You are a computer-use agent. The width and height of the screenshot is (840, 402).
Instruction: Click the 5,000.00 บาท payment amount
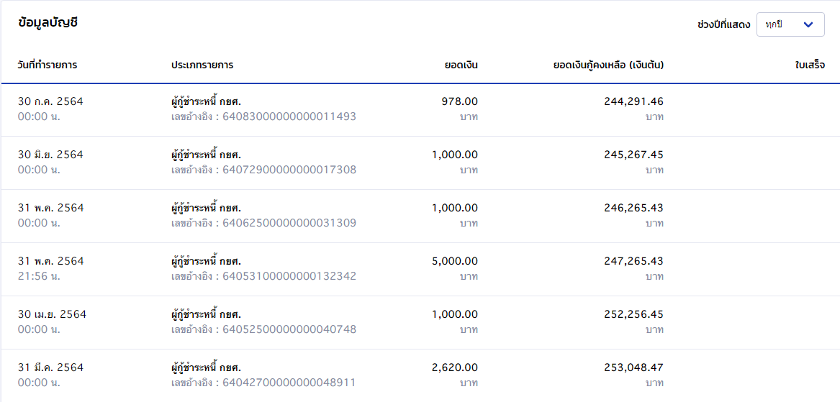click(x=455, y=269)
